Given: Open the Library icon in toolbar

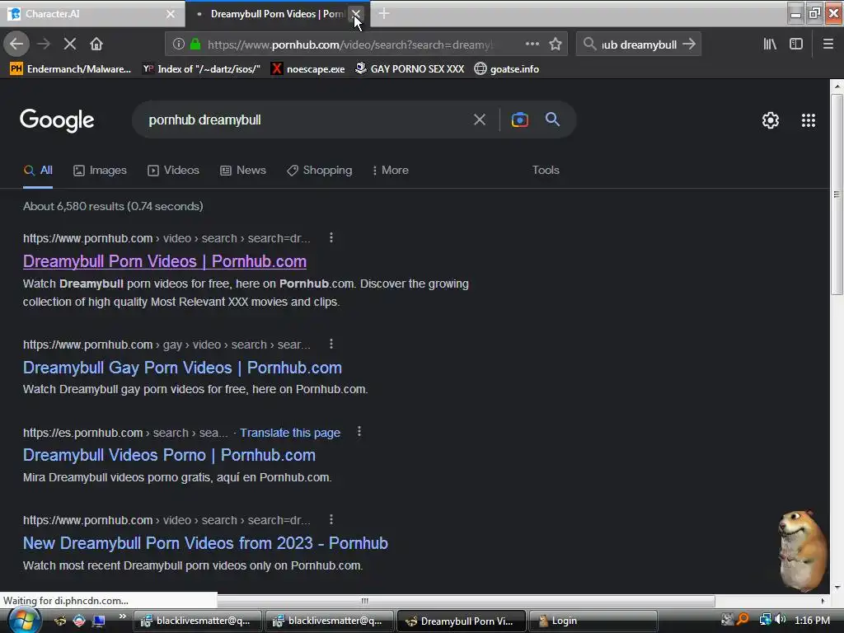Looking at the screenshot, I should (x=770, y=45).
